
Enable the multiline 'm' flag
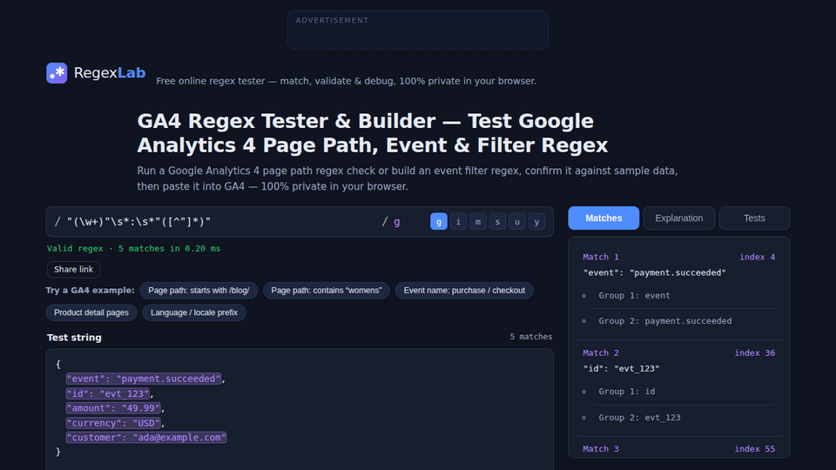point(478,222)
